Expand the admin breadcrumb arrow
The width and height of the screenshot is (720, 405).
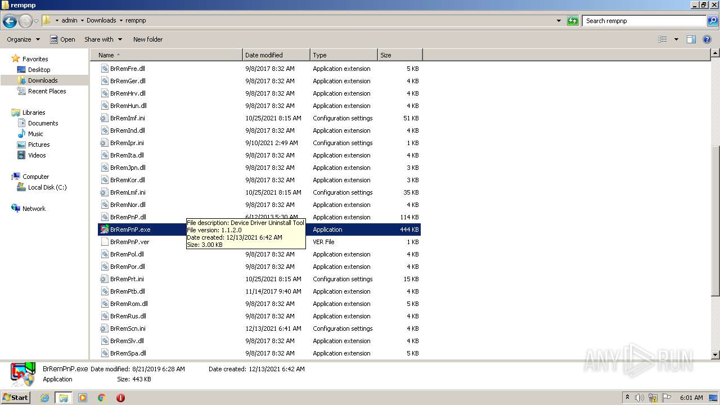pos(82,20)
